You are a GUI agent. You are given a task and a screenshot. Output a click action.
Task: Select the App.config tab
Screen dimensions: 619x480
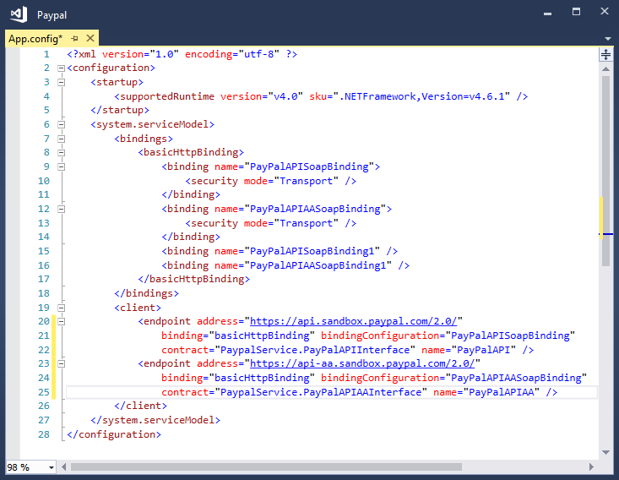click(35, 38)
